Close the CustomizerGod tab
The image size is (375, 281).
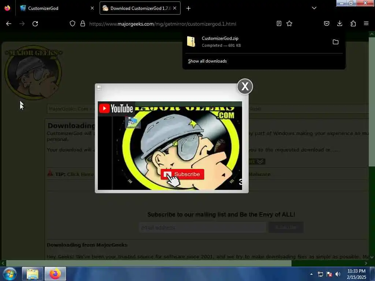click(x=92, y=8)
